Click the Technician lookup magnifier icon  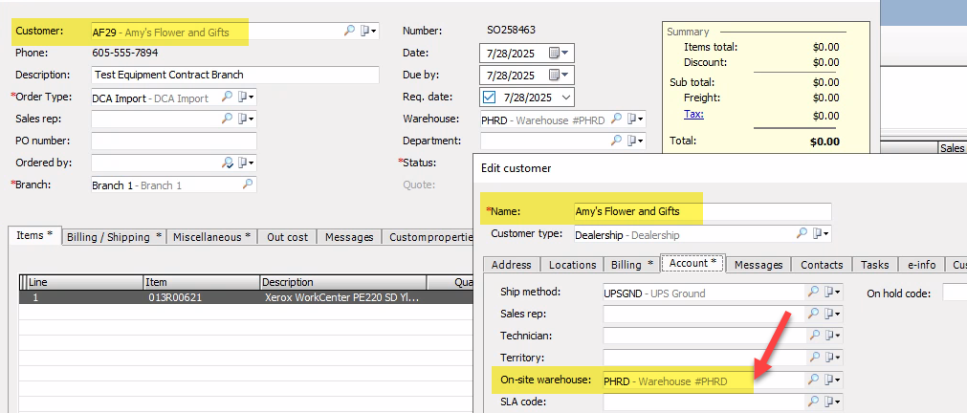[x=813, y=336]
